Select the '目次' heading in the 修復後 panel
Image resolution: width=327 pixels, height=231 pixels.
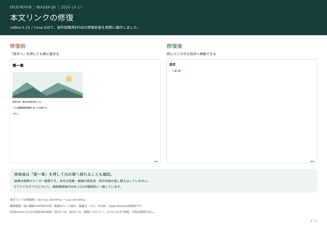click(x=172, y=65)
